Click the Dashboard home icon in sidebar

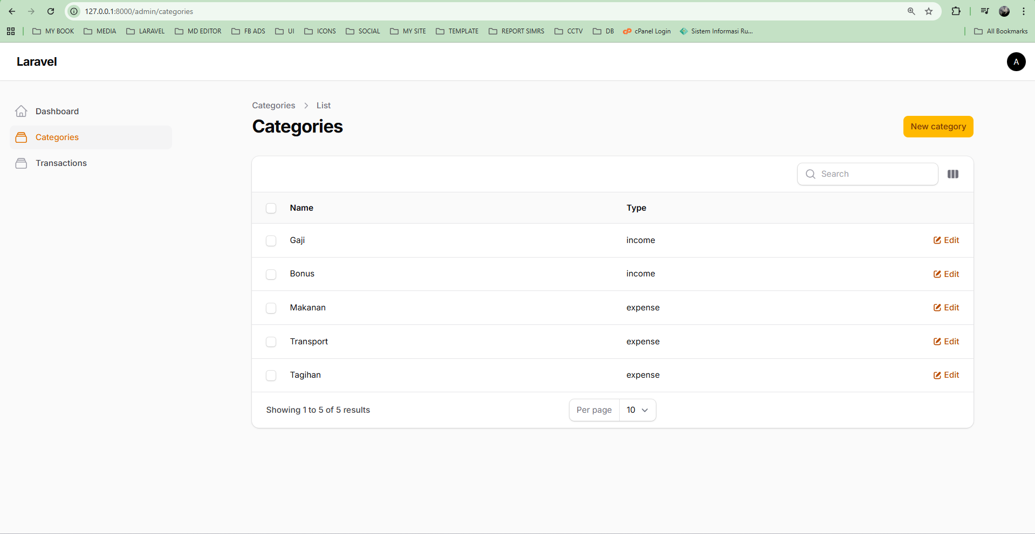point(21,112)
